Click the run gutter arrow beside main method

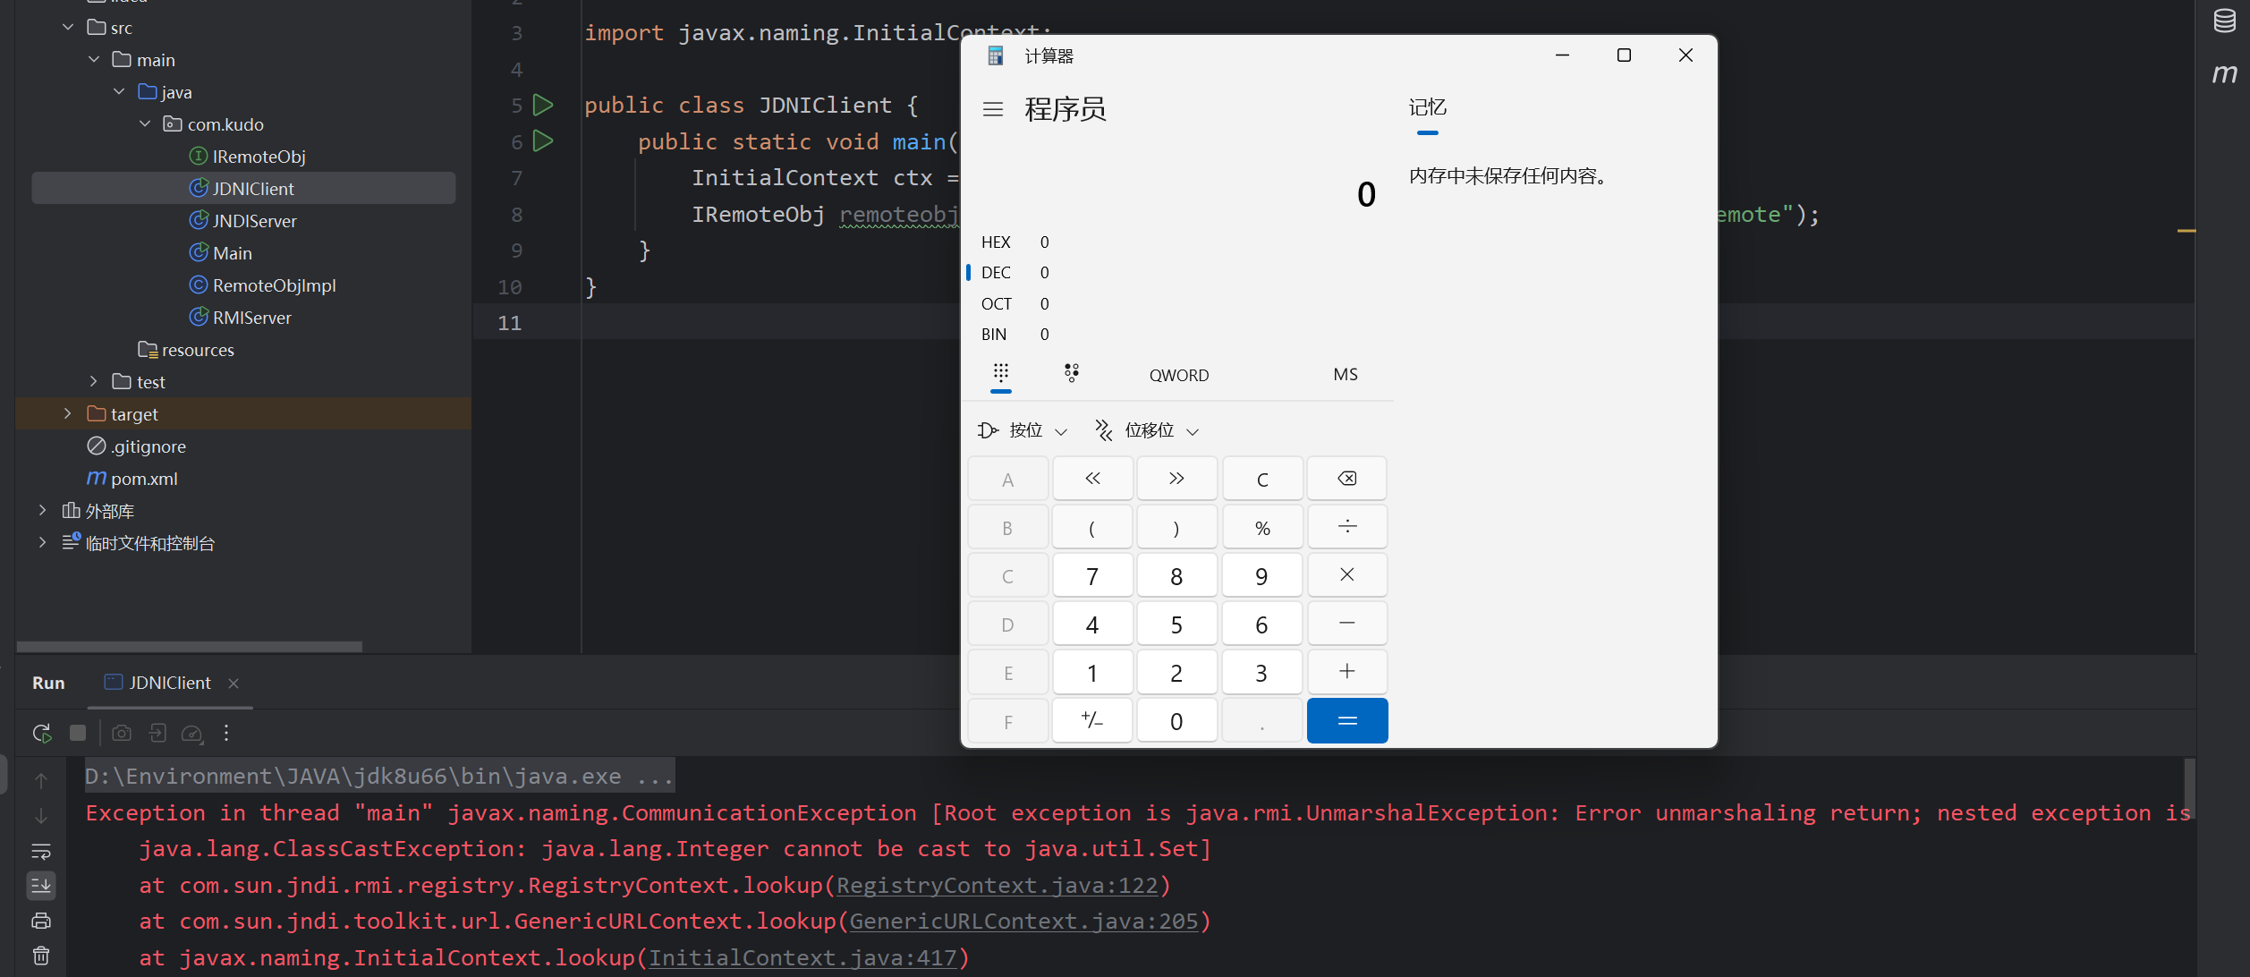(x=542, y=141)
